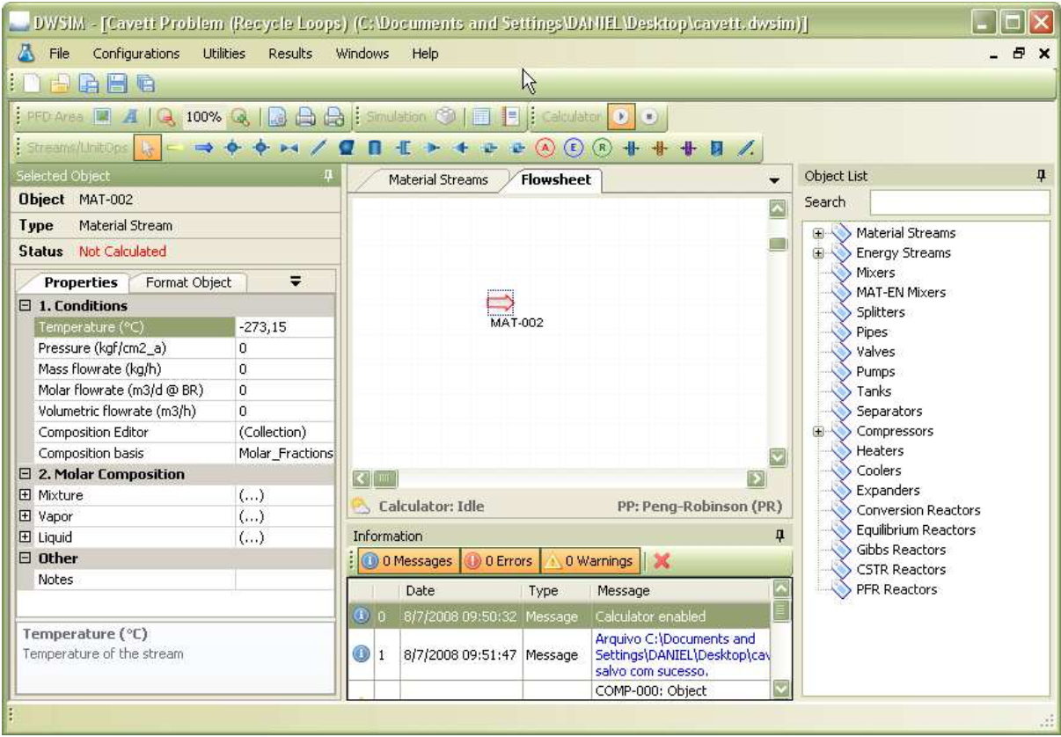Click the 100% zoom level box
Viewport: 1061px width, 737px height.
(x=204, y=116)
